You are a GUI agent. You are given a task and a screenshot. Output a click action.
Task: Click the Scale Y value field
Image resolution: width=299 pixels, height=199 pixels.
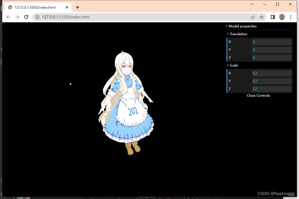pos(272,81)
